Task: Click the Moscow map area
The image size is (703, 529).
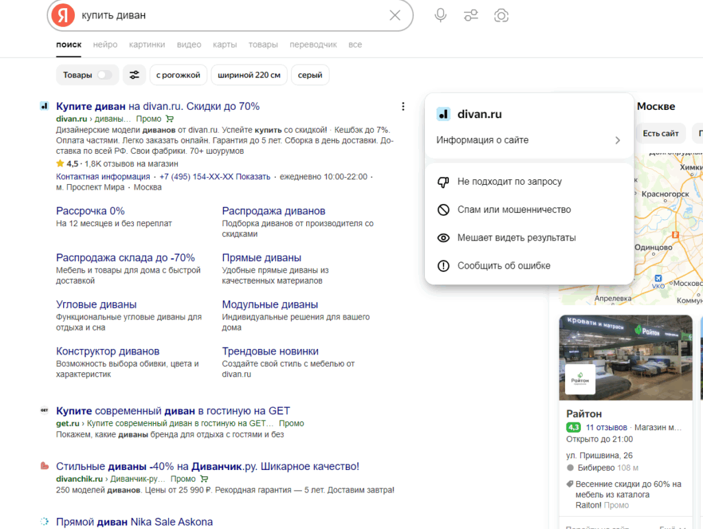Action: point(668,229)
